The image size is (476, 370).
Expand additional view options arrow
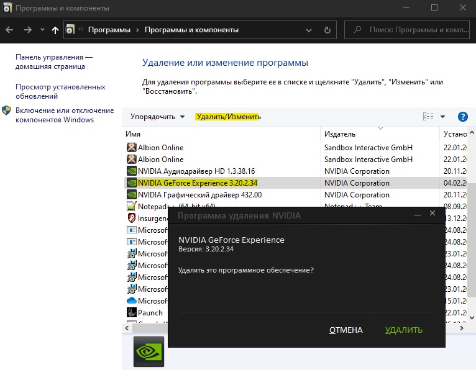pyautogui.click(x=442, y=117)
